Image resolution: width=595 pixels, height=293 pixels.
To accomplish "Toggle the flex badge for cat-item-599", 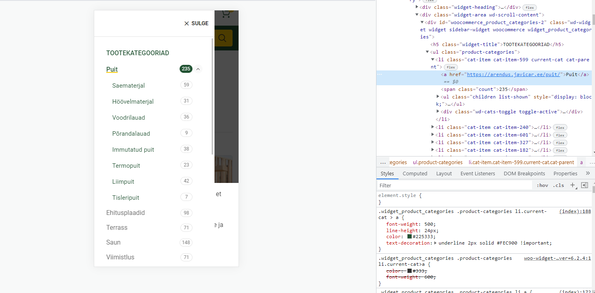I will 451,67.
